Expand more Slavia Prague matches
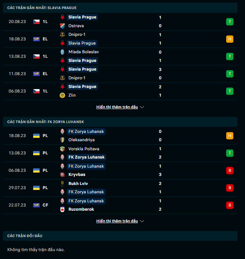 117,107
